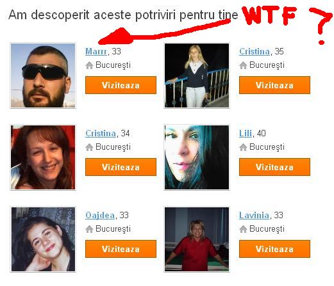This screenshot has height=286, width=334.
Task: Open Lavinia profile name link
Action: (x=254, y=216)
